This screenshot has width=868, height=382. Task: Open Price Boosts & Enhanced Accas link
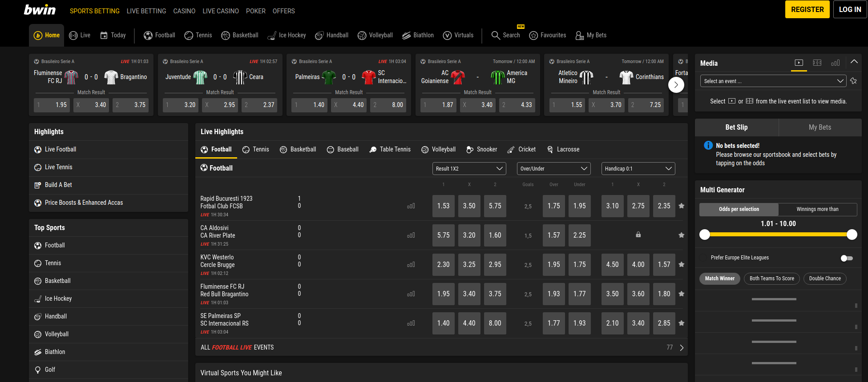tap(109, 203)
